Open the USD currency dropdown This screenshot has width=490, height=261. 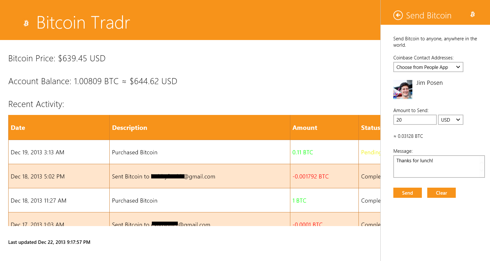click(x=450, y=120)
